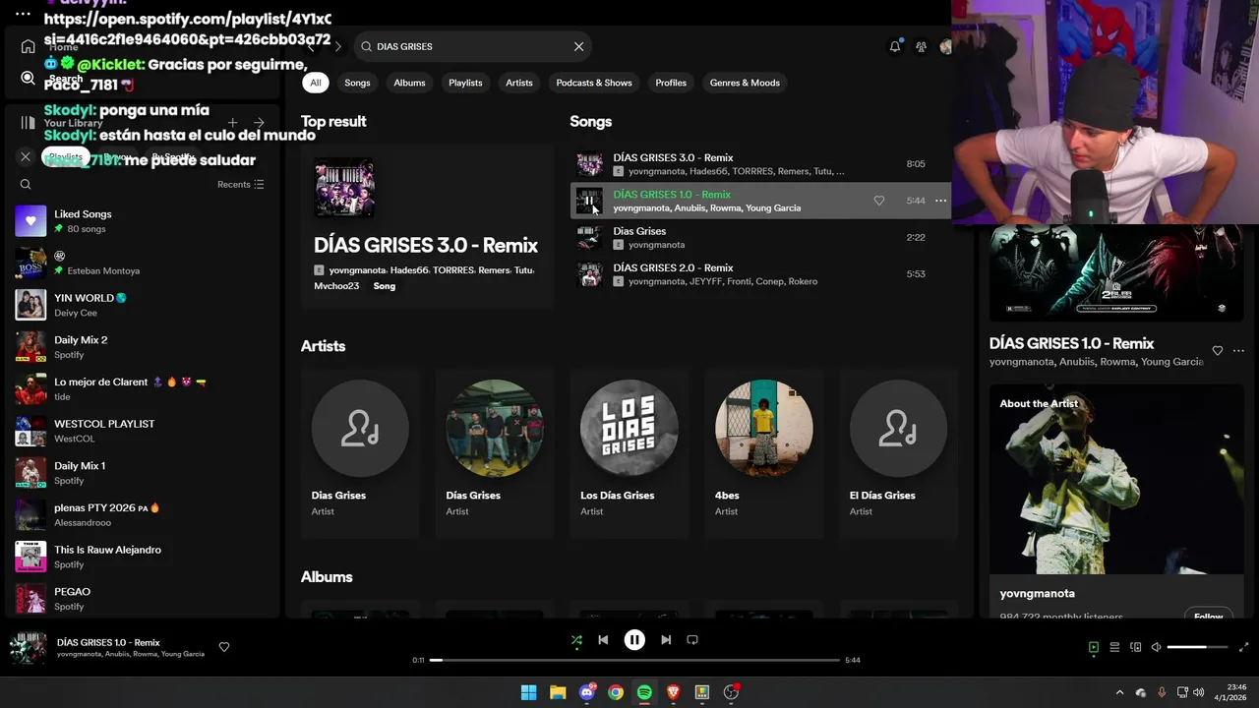
Task: Switch to the Profiles filter tab
Action: click(671, 83)
